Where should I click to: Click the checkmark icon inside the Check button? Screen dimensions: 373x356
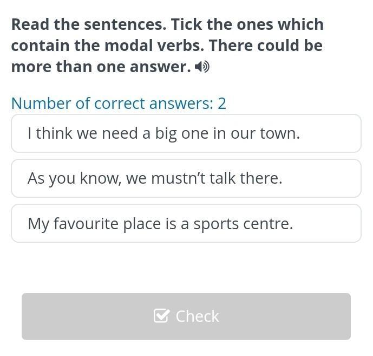[161, 316]
